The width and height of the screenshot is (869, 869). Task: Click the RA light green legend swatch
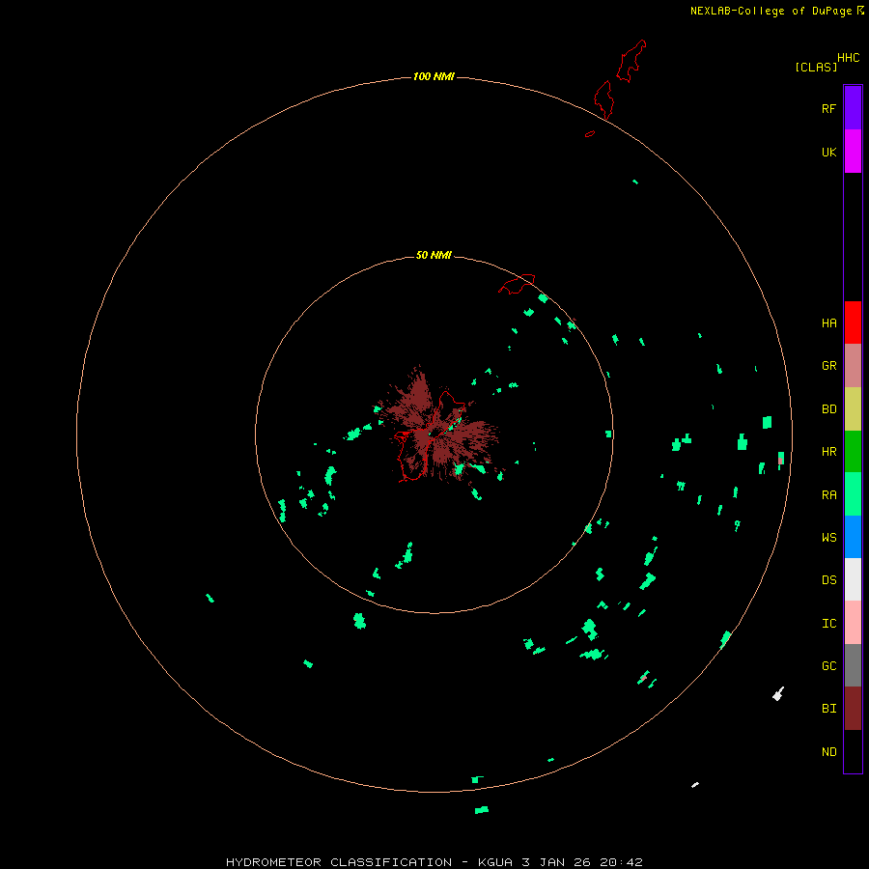pyautogui.click(x=853, y=494)
